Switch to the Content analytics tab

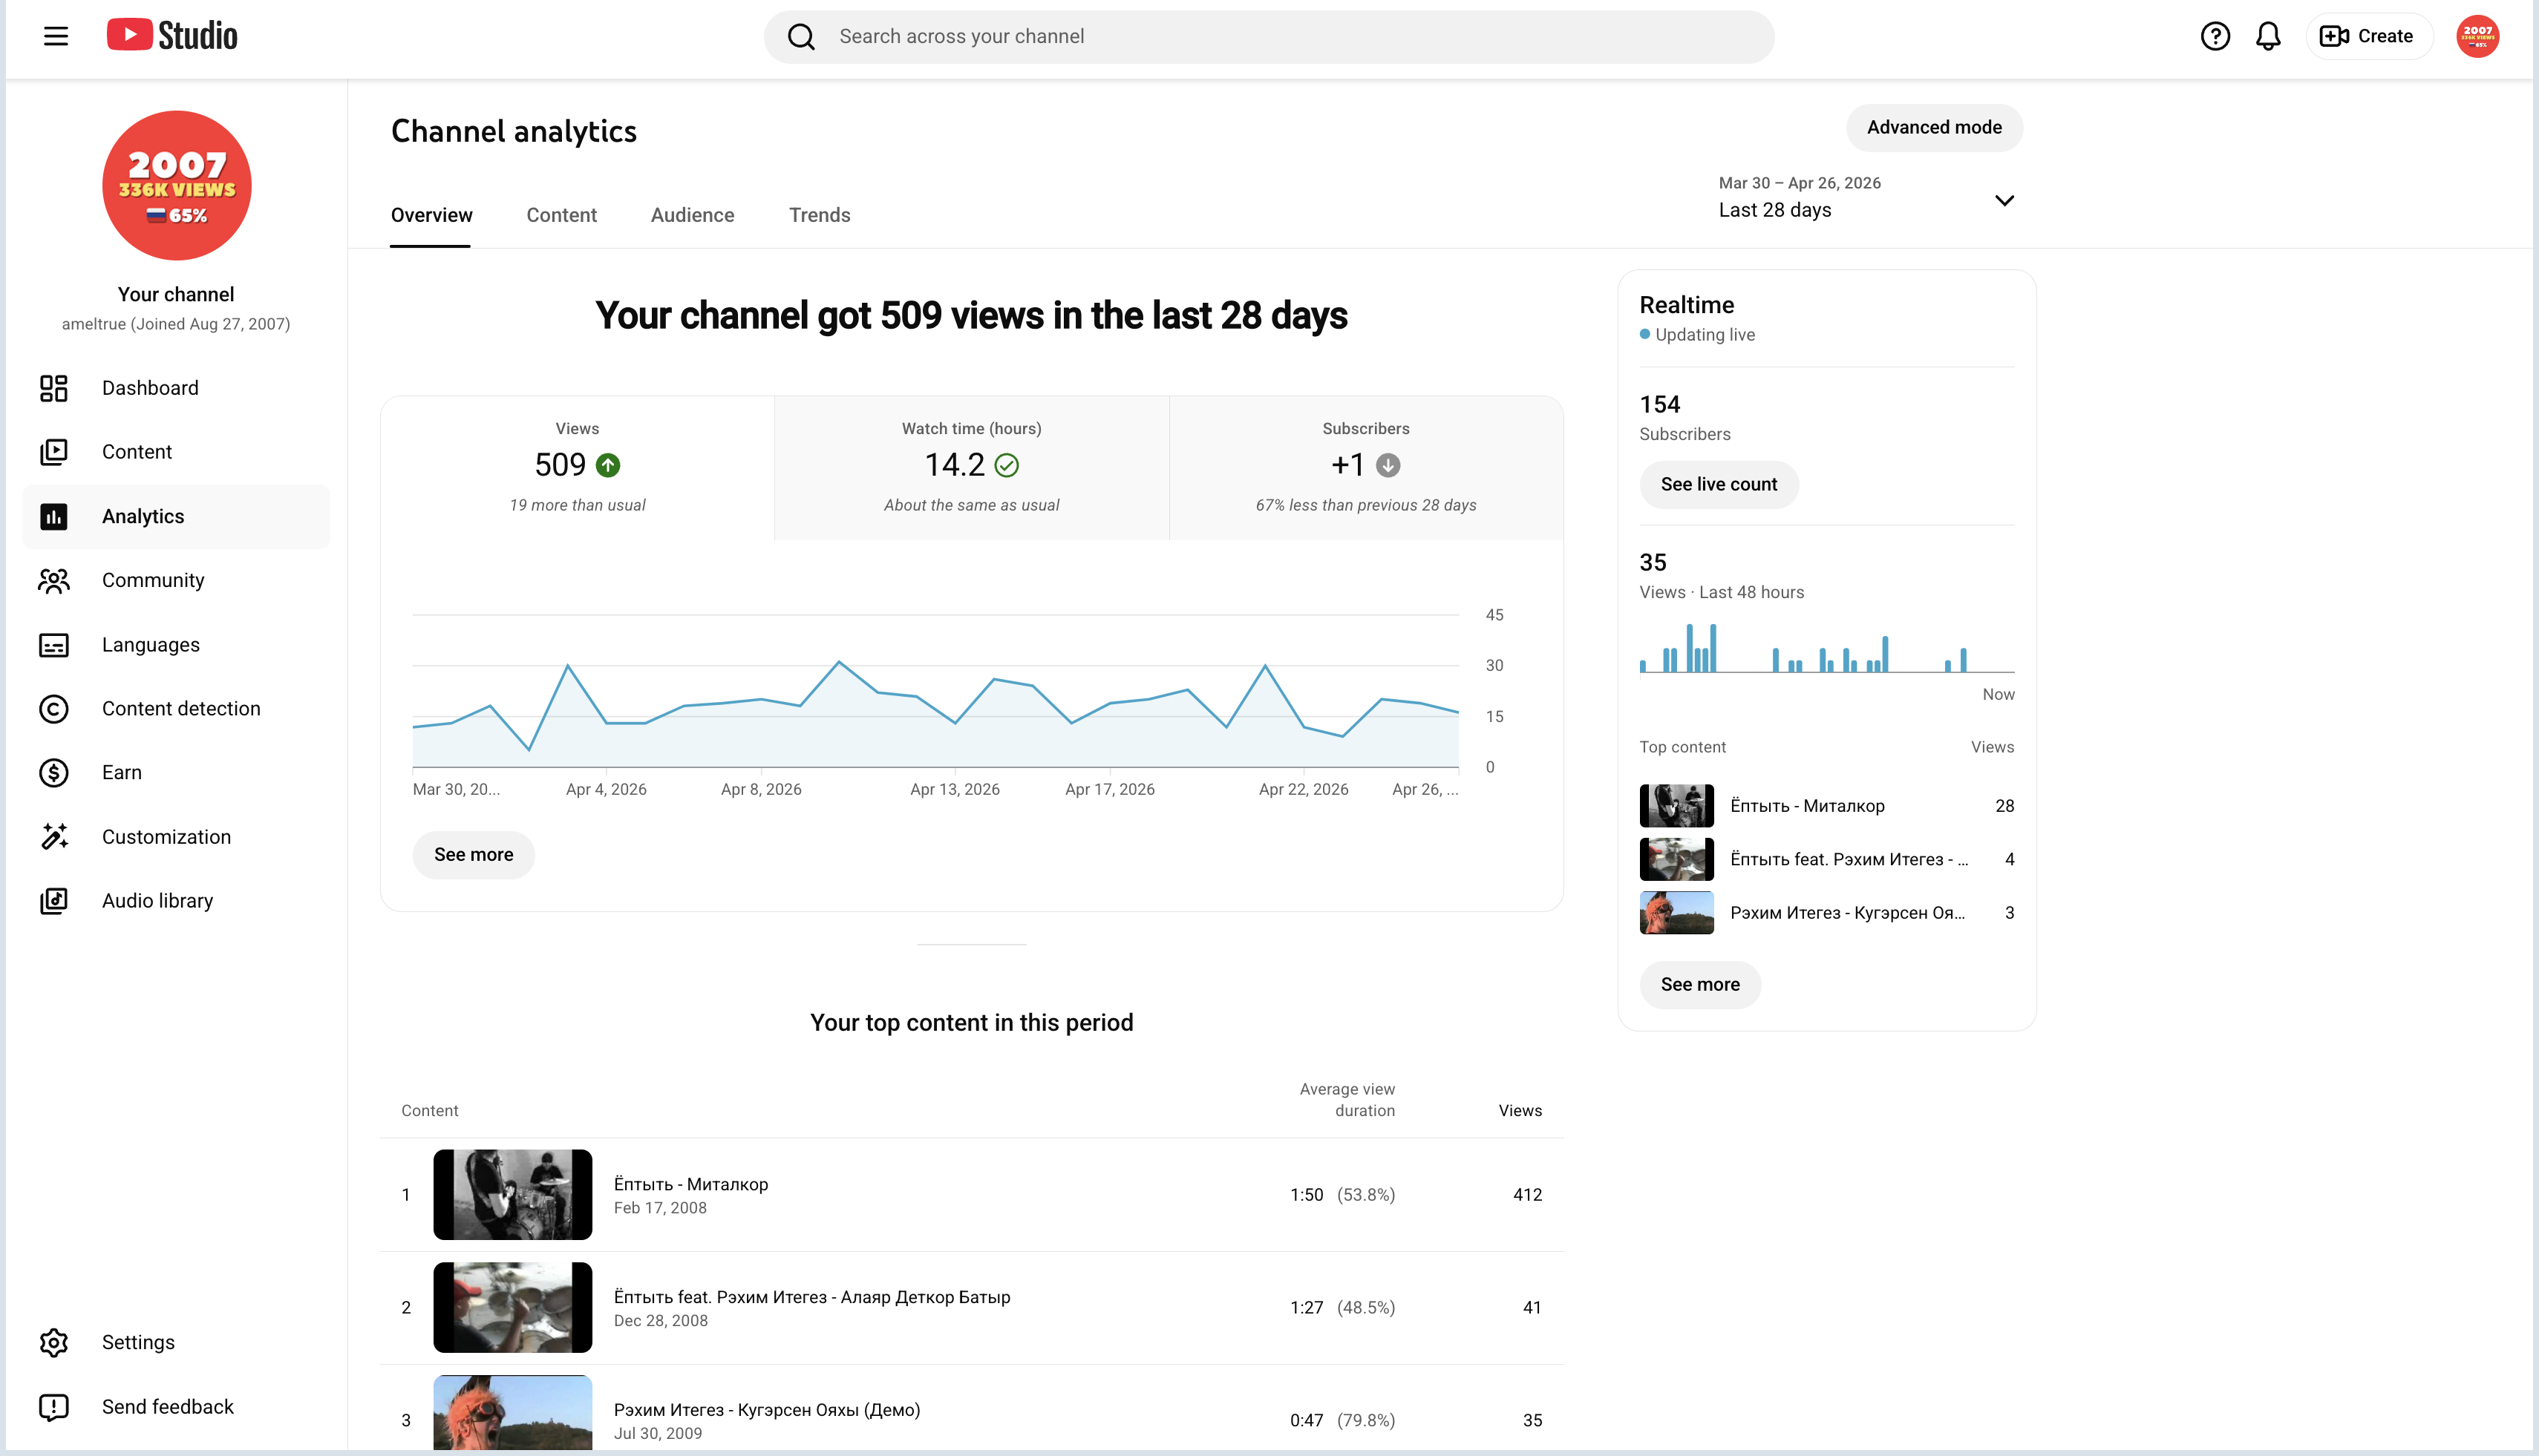pos(561,215)
